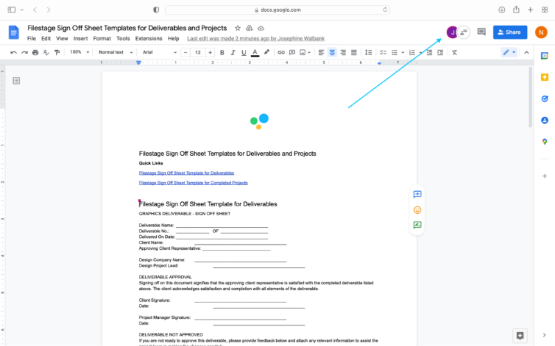Increase indent
555x346 pixels.
440,53
